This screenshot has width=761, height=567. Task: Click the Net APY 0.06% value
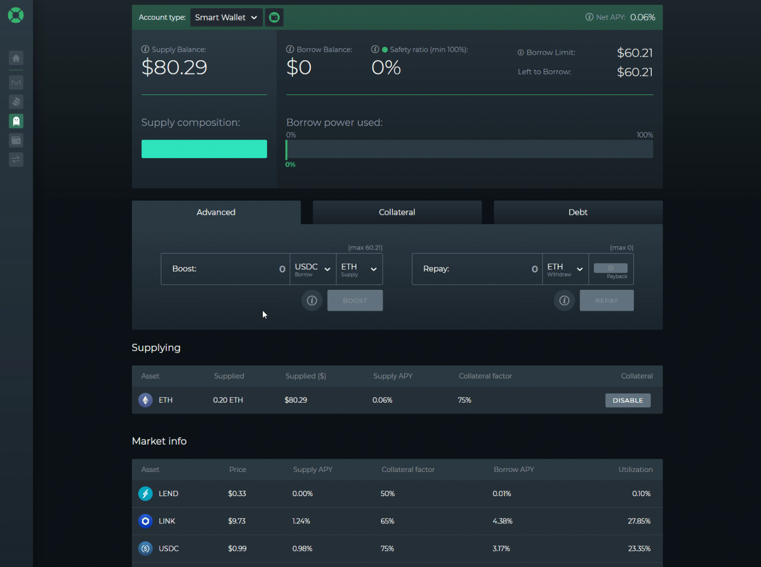pyautogui.click(x=643, y=17)
